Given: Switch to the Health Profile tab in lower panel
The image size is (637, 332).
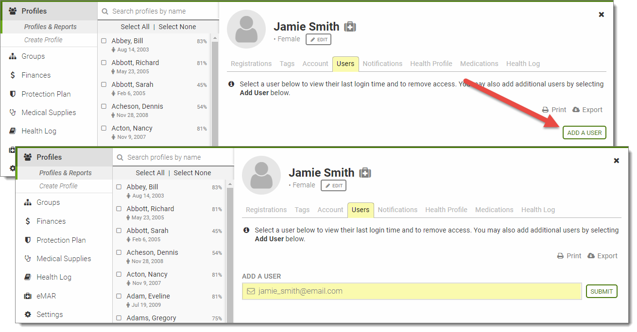Looking at the screenshot, I should pyautogui.click(x=446, y=210).
